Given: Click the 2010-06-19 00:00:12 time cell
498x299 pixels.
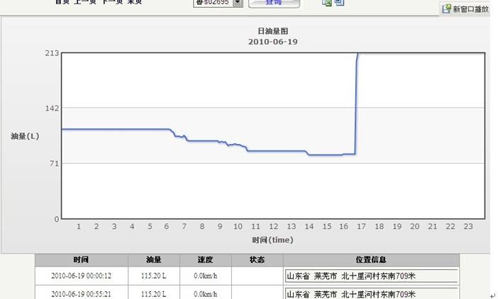Looking at the screenshot, I should point(82,276).
